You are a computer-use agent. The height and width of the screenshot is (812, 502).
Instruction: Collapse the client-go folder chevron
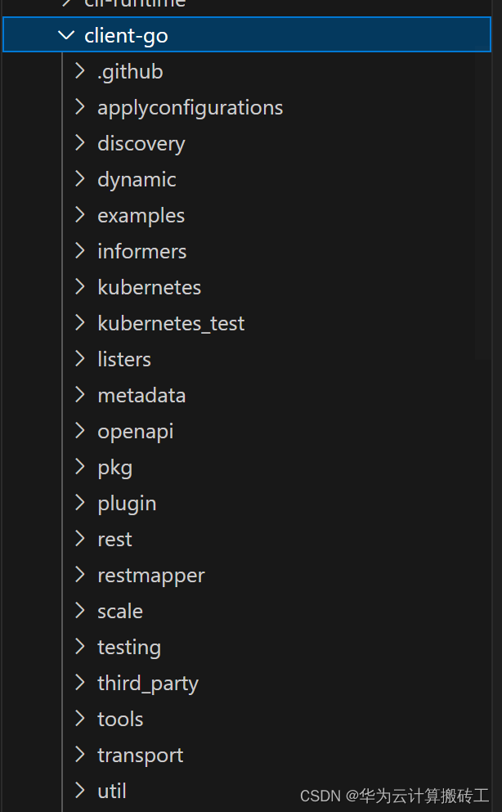click(x=66, y=35)
